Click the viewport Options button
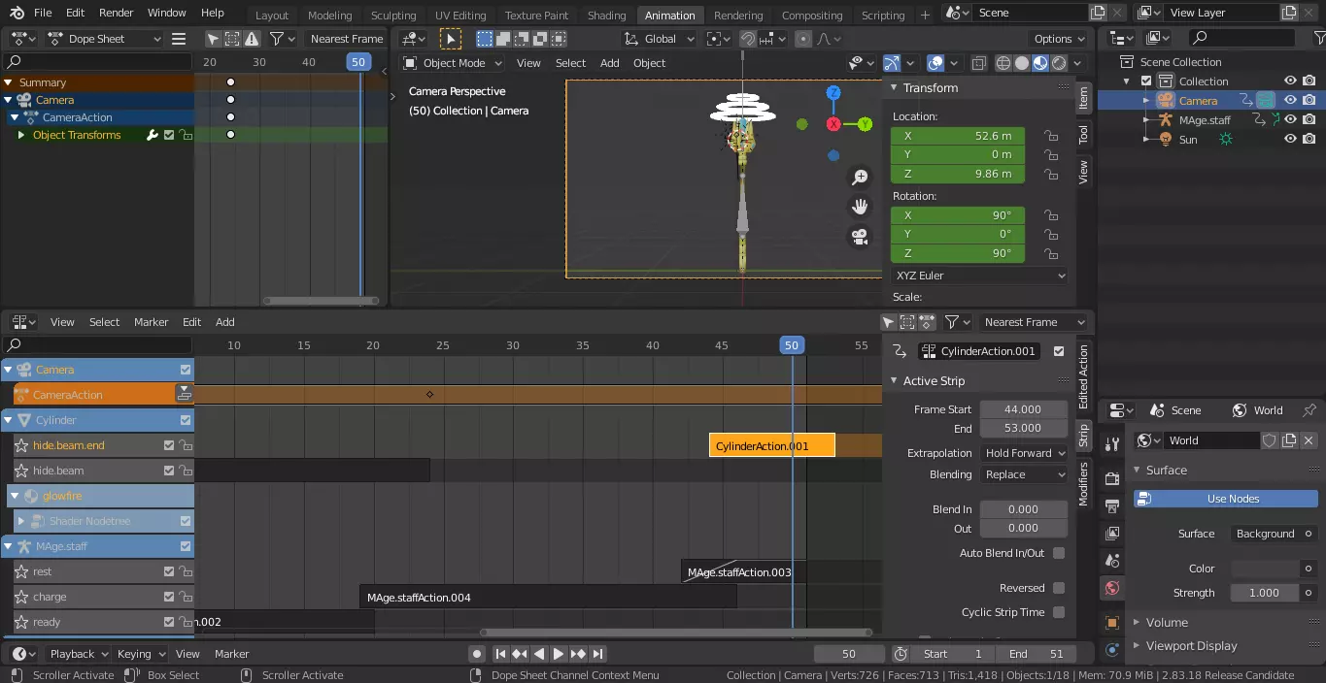Screen dimensions: 1326x683 pyautogui.click(x=1059, y=39)
